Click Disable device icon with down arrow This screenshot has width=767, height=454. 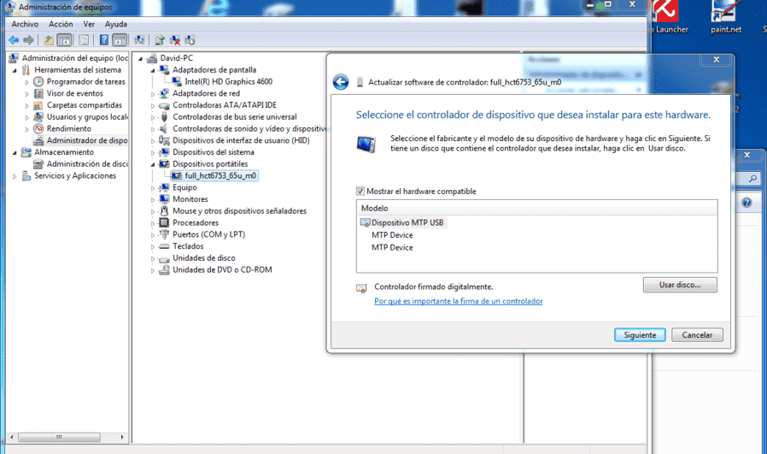point(190,40)
